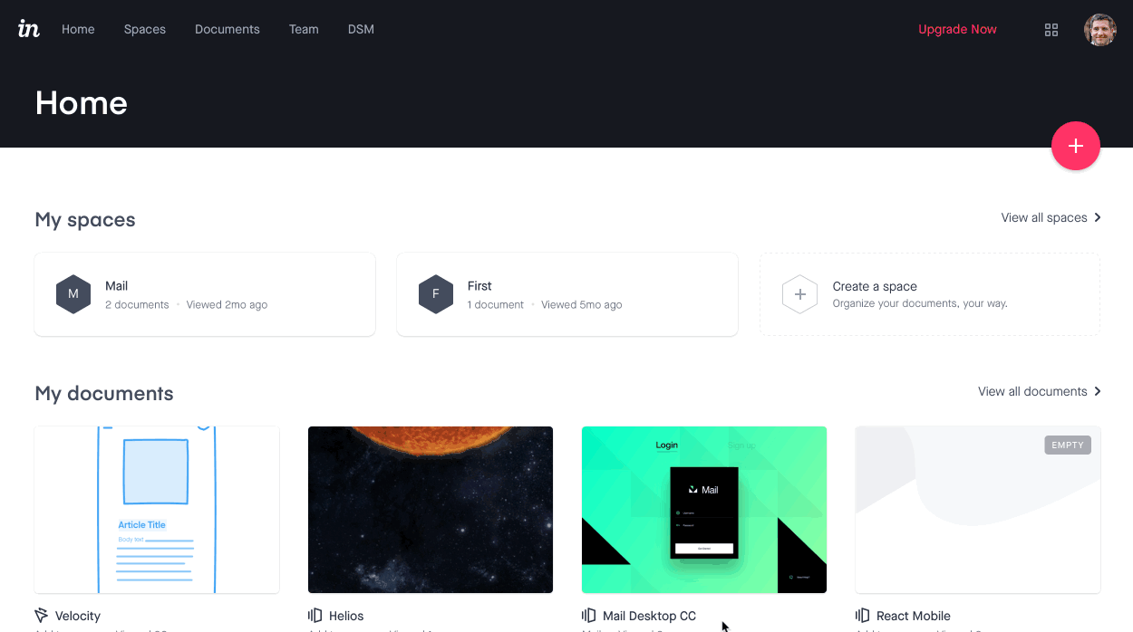The height and width of the screenshot is (632, 1133).
Task: Click the Helios prototype type icon
Action: [x=315, y=616]
